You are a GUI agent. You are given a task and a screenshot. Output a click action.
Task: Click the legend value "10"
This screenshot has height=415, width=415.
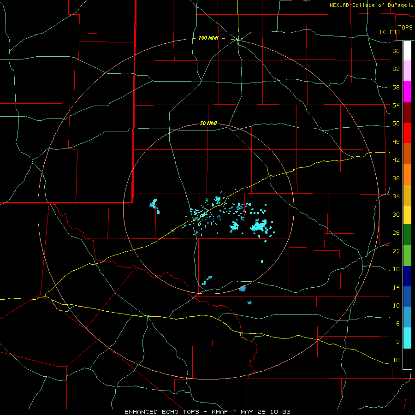pyautogui.click(x=396, y=305)
